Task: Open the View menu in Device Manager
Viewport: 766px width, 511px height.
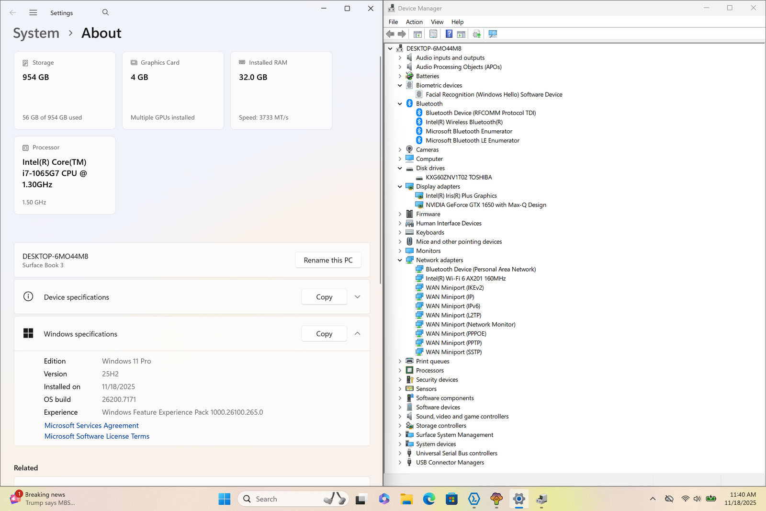Action: 437,22
